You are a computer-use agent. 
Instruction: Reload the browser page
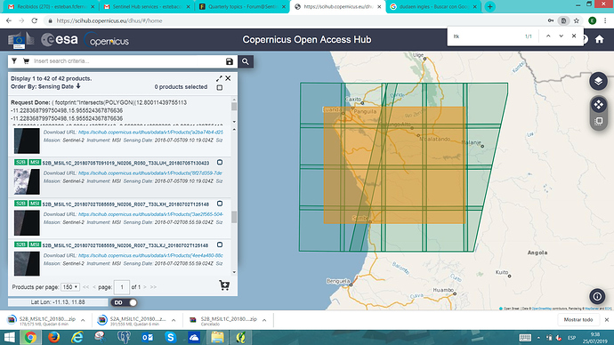pos(35,20)
